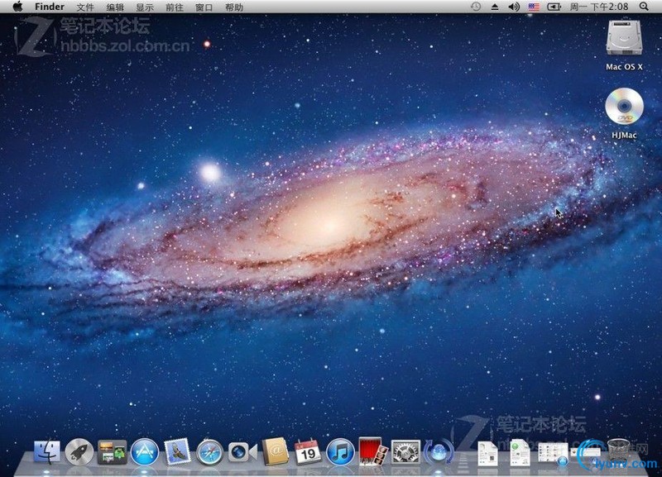Open the 文件 menu
This screenshot has height=477, width=662.
(85, 7)
